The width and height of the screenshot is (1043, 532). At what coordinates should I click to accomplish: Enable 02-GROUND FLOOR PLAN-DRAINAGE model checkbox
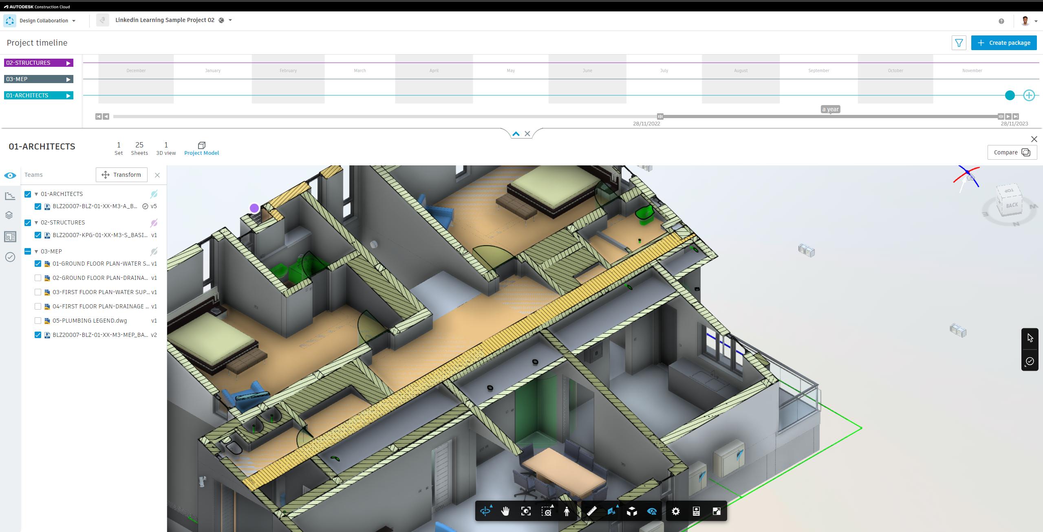coord(38,278)
